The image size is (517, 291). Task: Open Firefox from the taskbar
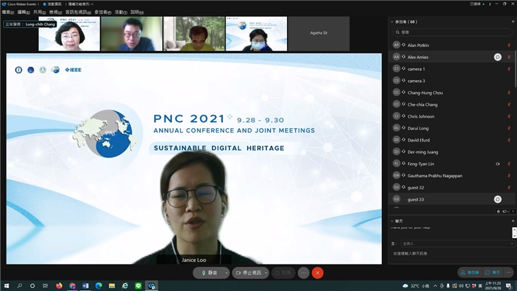(59, 286)
